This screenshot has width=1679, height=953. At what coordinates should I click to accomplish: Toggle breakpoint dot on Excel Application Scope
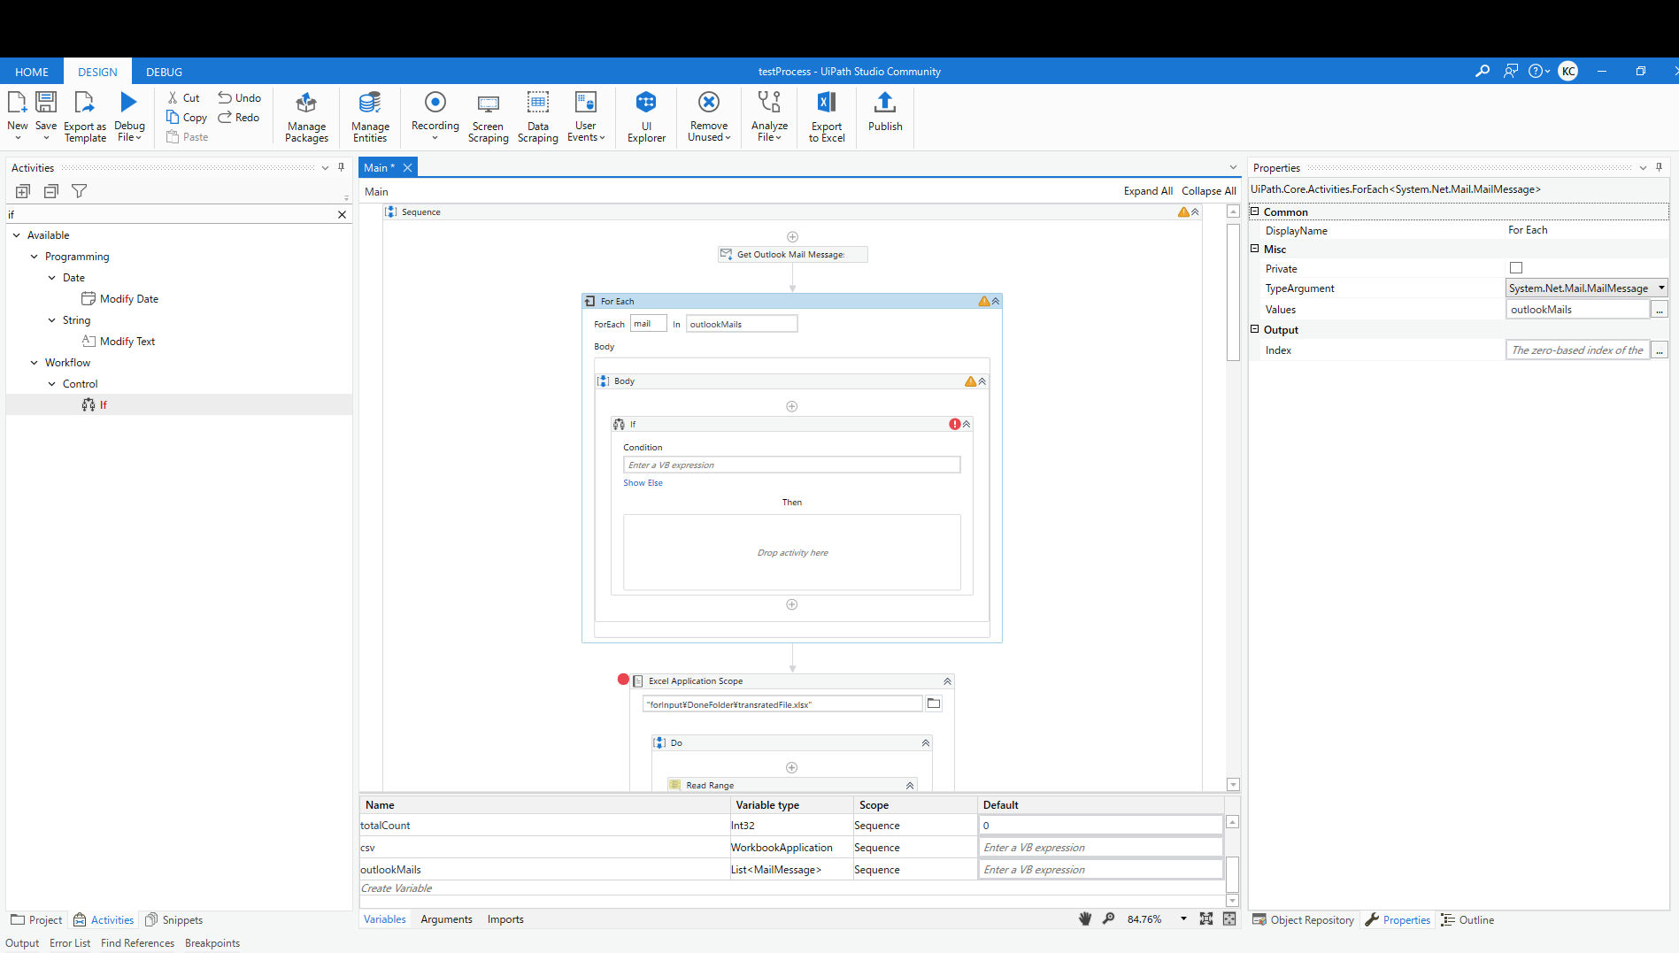point(623,680)
